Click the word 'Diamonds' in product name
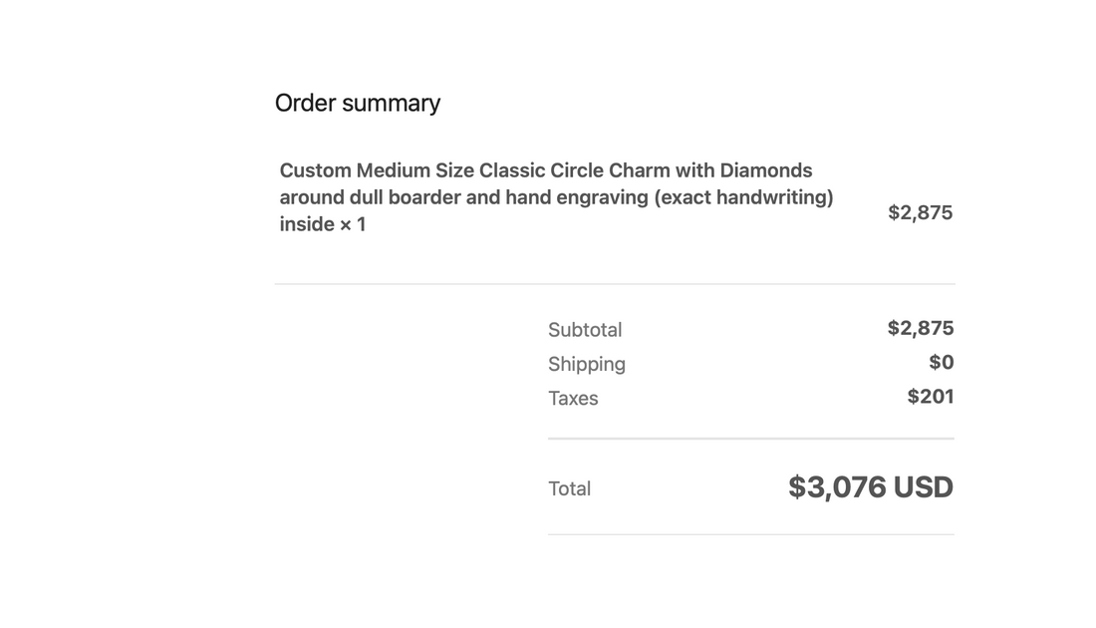Image resolution: width=1096 pixels, height=628 pixels. [x=766, y=170]
